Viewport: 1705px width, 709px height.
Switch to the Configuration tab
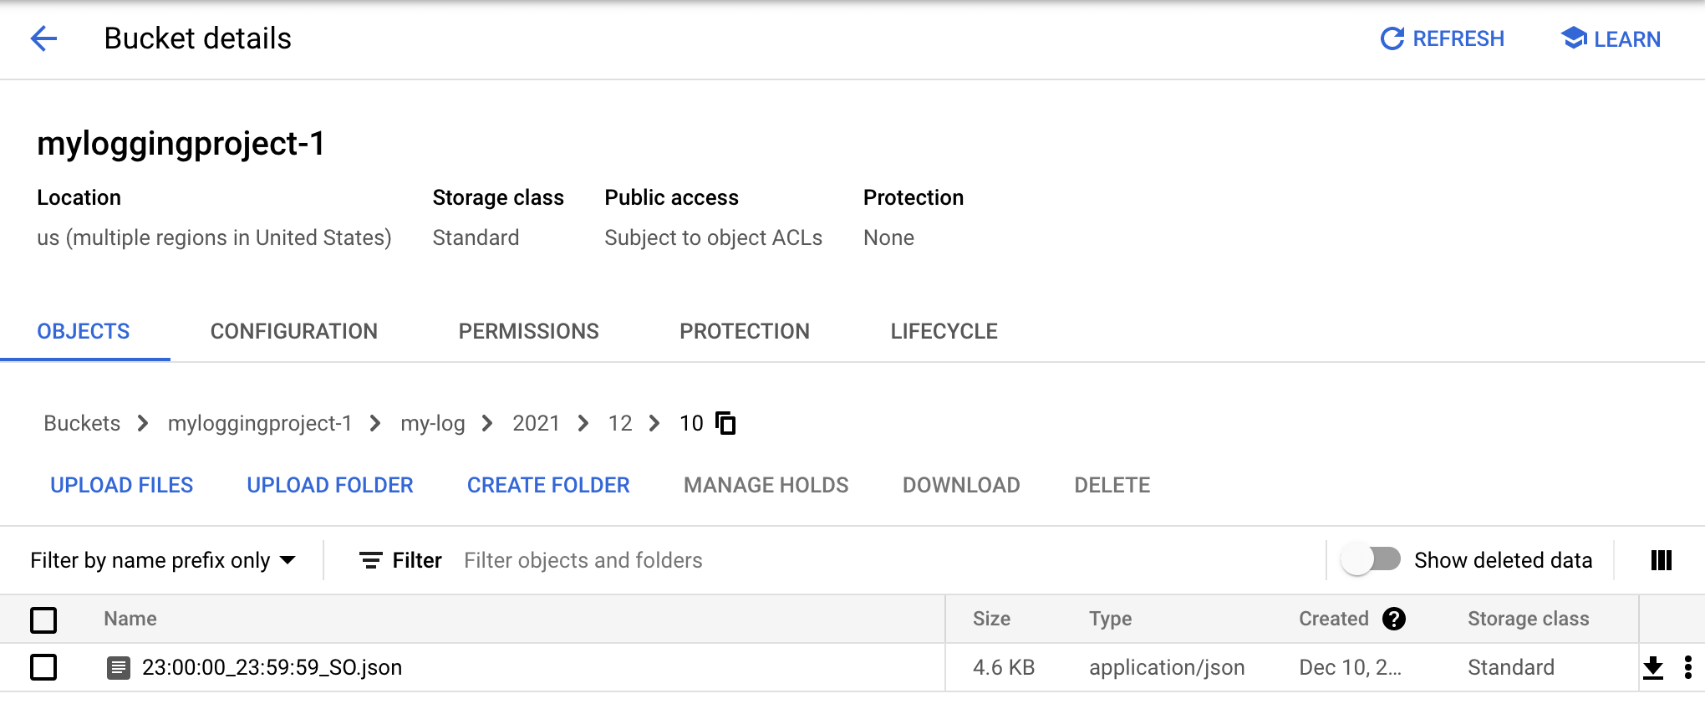[x=293, y=331]
